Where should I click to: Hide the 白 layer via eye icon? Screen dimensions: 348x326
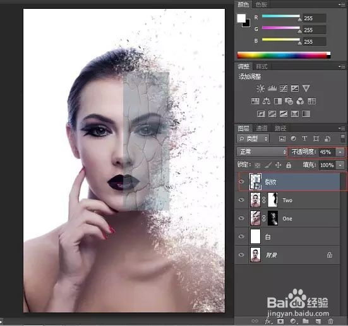(241, 236)
